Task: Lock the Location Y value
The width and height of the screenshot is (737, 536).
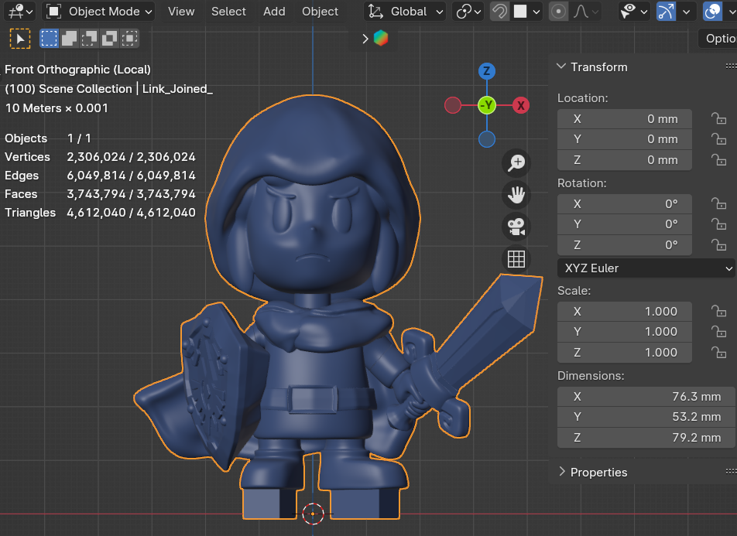Action: 718,139
